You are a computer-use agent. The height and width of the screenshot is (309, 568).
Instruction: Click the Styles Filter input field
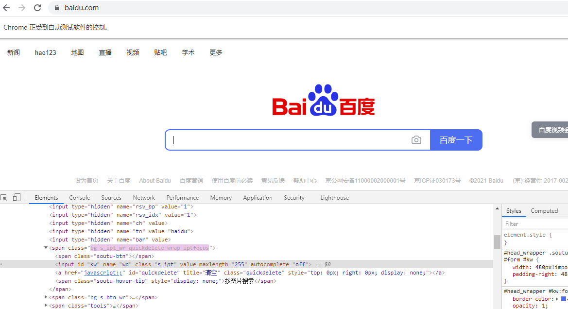(535, 224)
